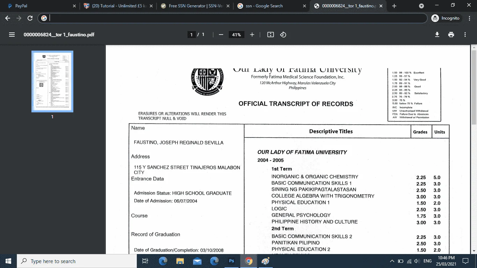This screenshot has width=477, height=268.
Task: Click the Fit to page icon
Action: click(x=271, y=35)
